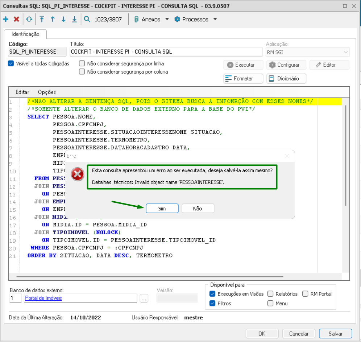Click the SELECT keyword on line 3
Screen dimensions: 361x342
[38, 117]
